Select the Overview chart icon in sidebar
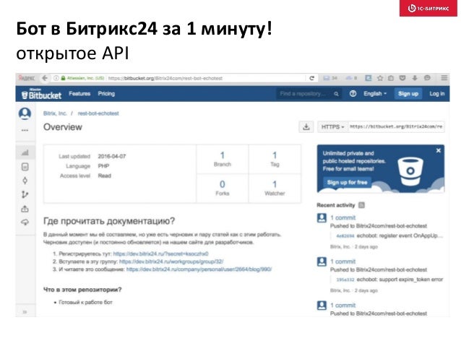The height and width of the screenshot is (346, 461). [25, 152]
